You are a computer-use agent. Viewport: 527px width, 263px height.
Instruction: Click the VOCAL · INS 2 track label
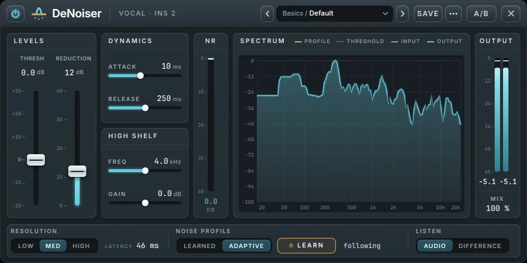[x=147, y=14]
